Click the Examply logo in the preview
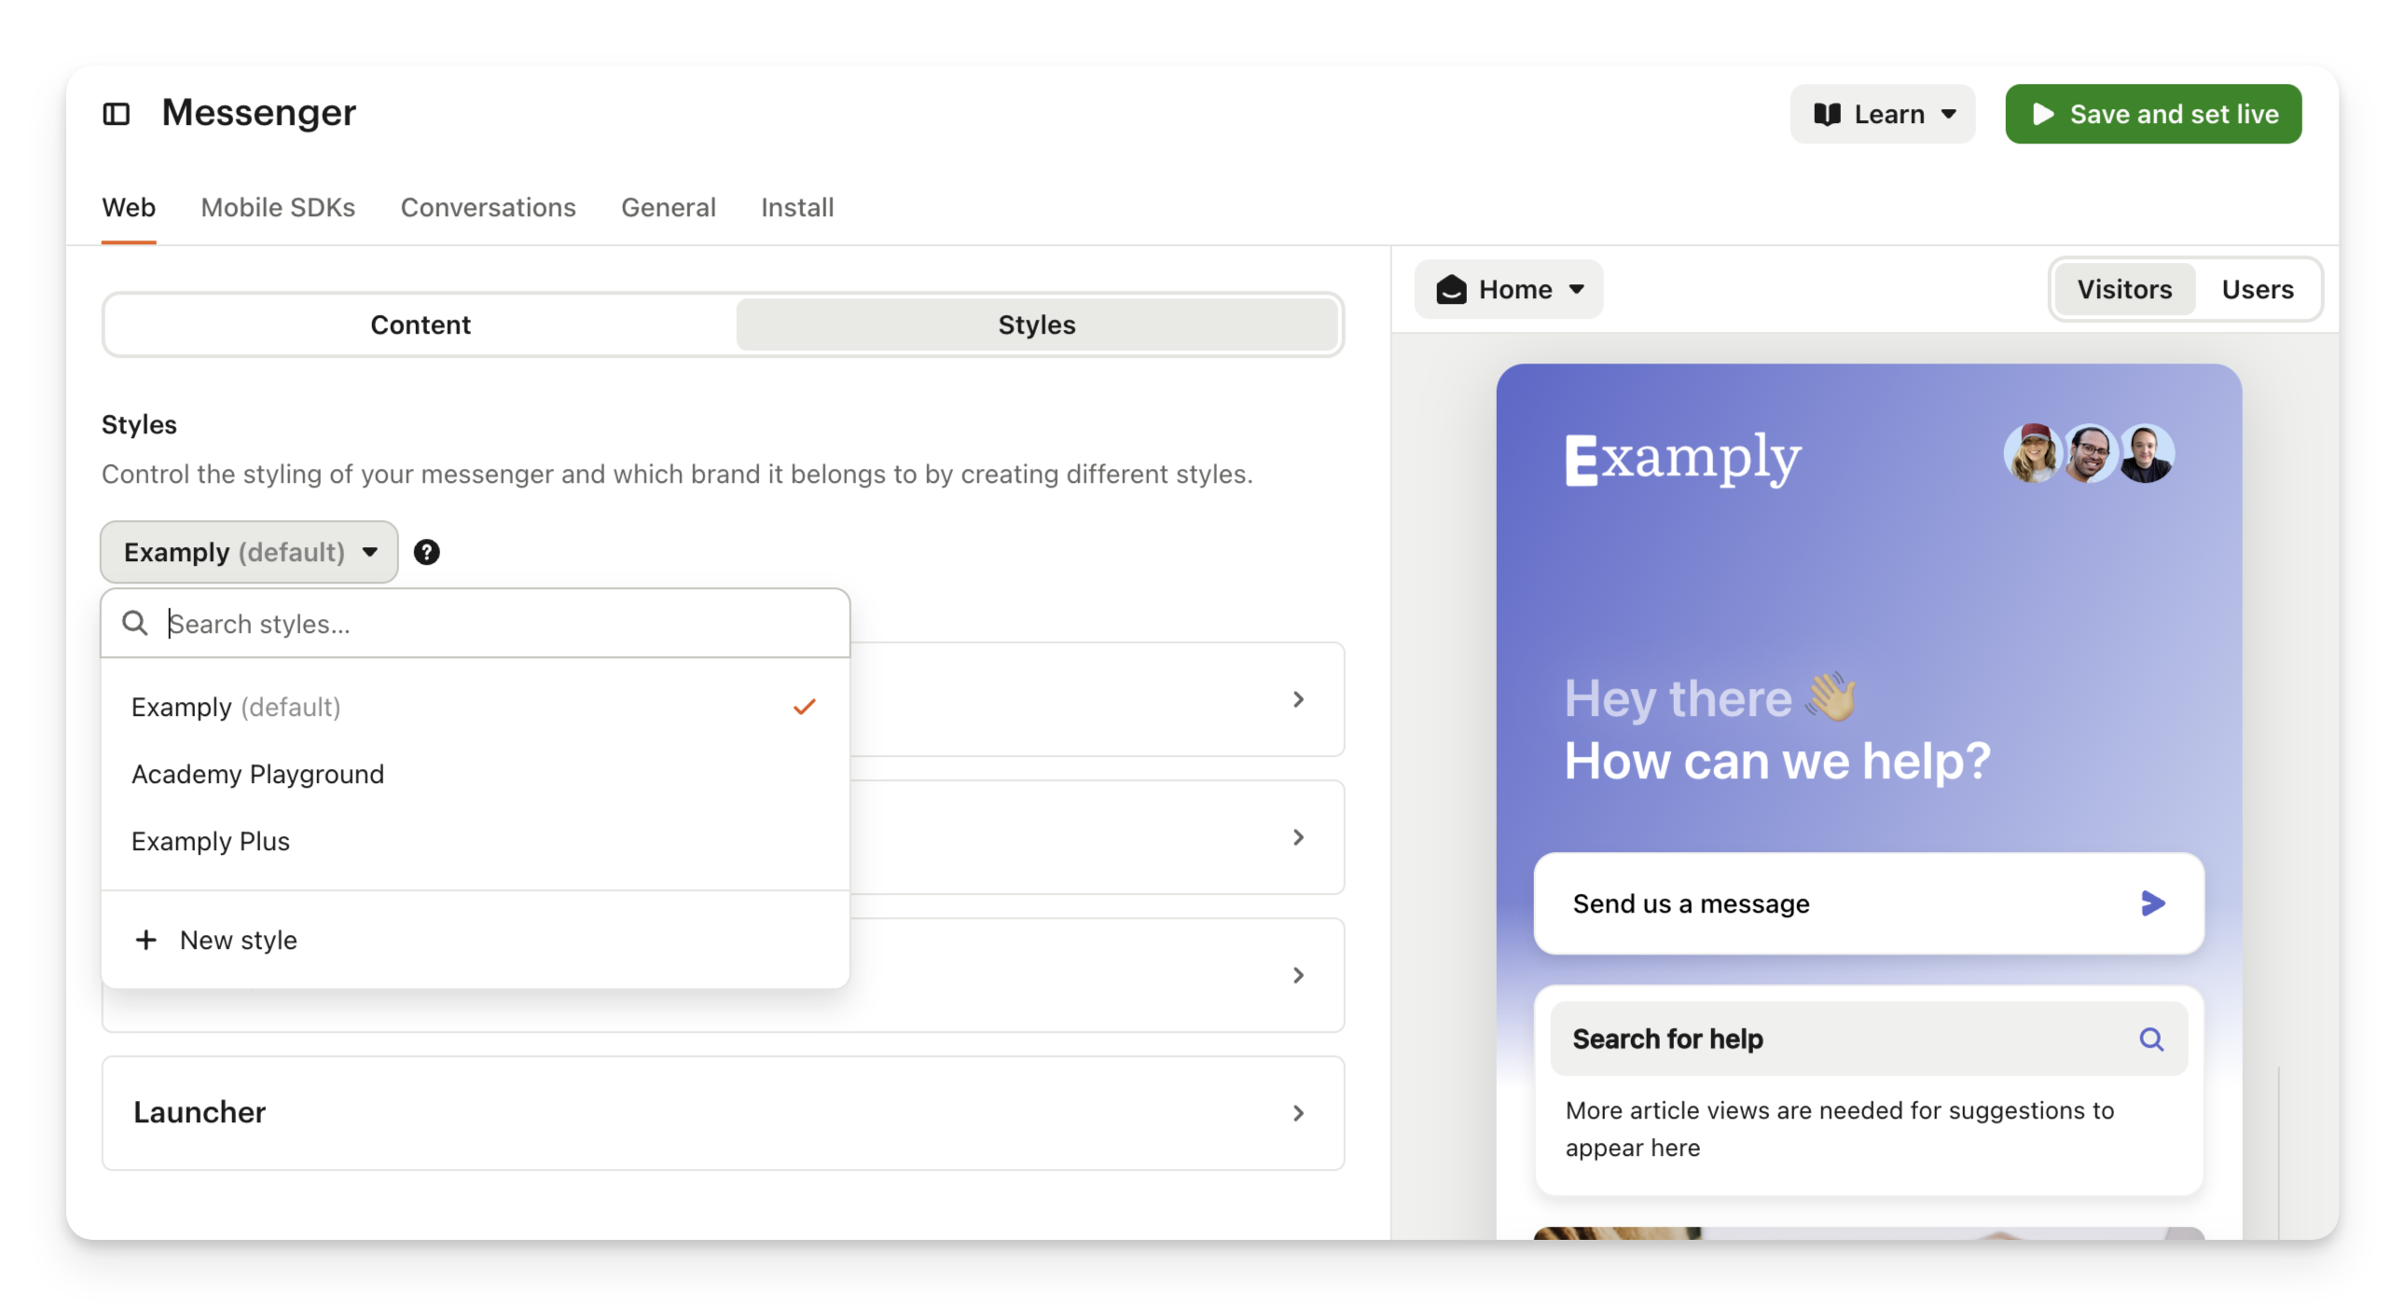2405x1306 pixels. 1682,459
